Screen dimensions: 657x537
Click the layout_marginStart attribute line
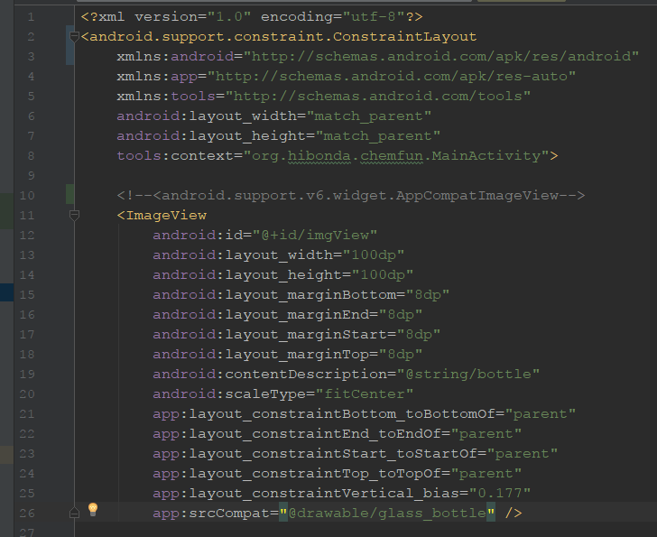(297, 335)
